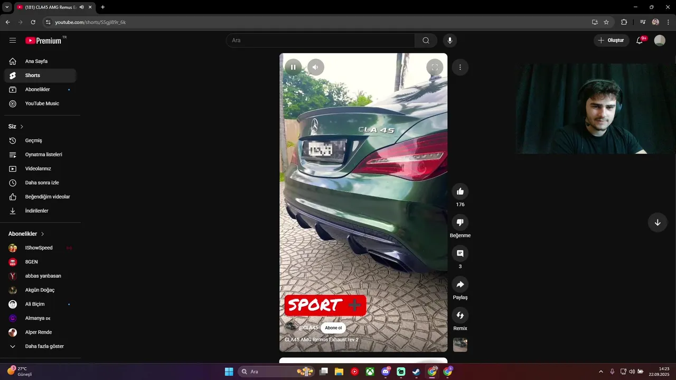
Task: Click the address bar URL
Action: tap(90, 22)
